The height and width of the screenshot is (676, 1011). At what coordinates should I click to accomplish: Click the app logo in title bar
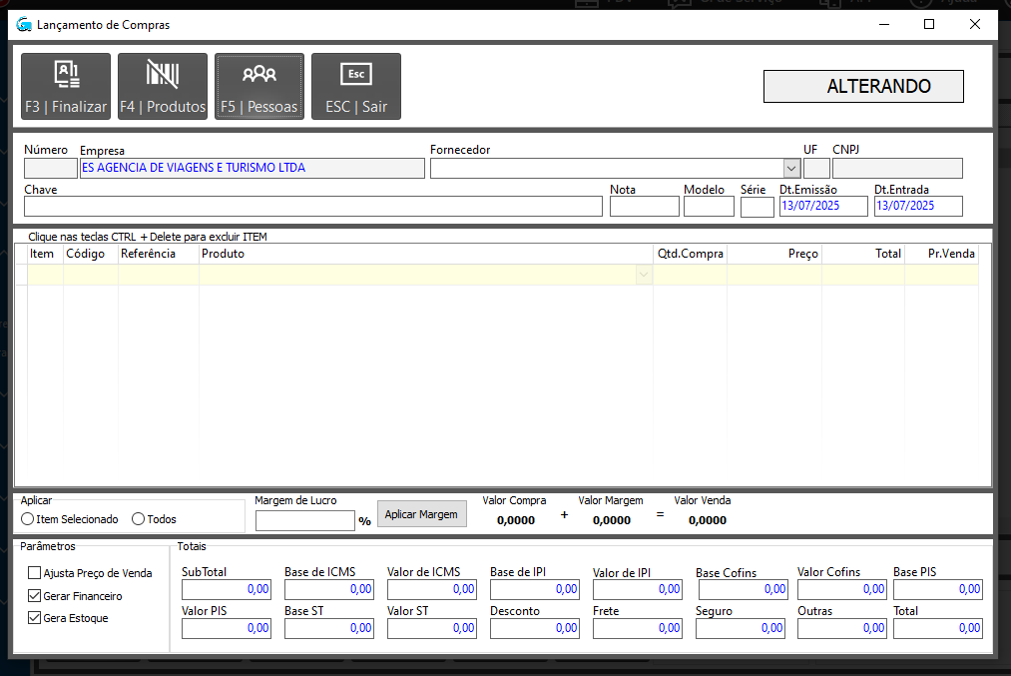(24, 24)
